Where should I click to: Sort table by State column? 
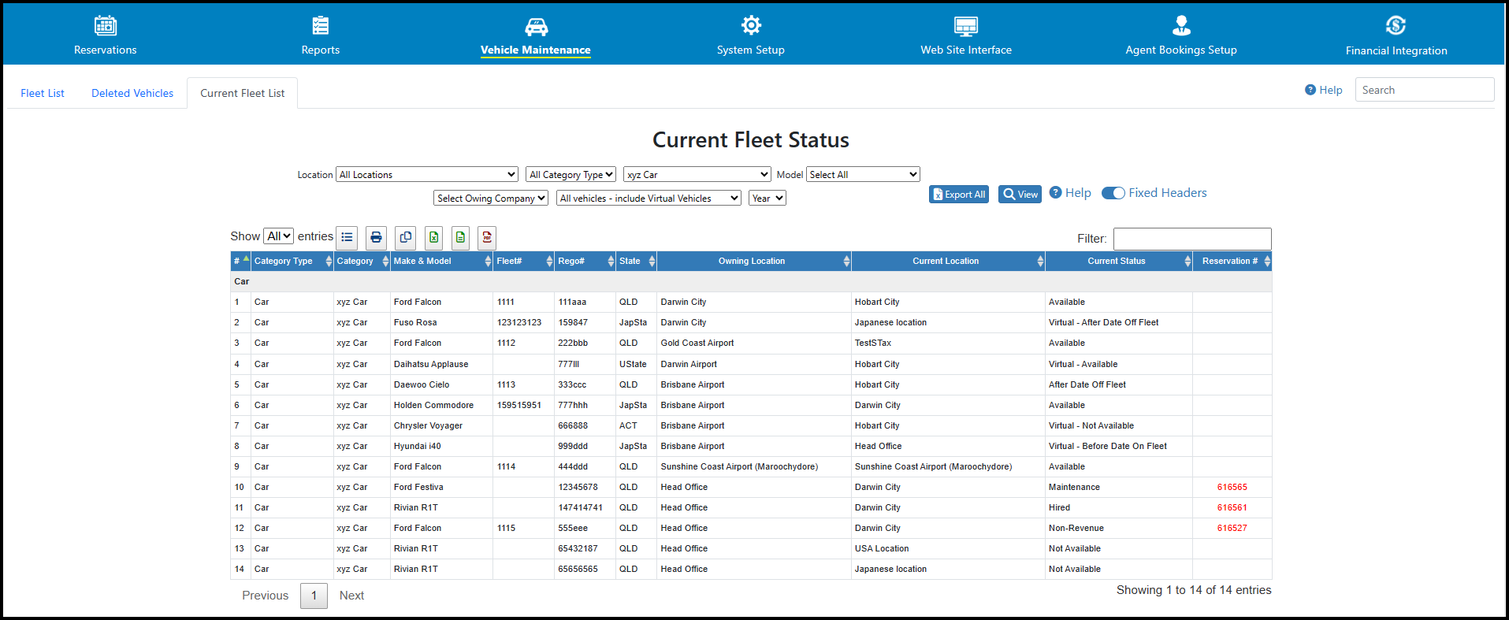pos(636,261)
